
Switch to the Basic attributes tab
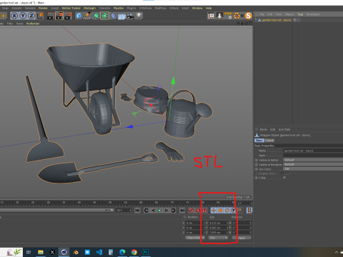pos(259,141)
